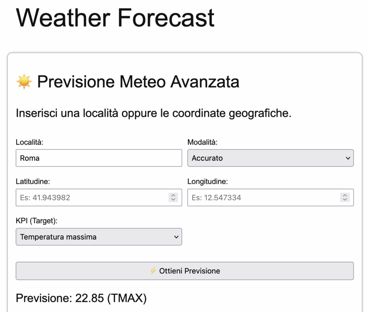Decrement the Longitudine value with down arrow
Screen dimensions: 368x312
(345, 200)
